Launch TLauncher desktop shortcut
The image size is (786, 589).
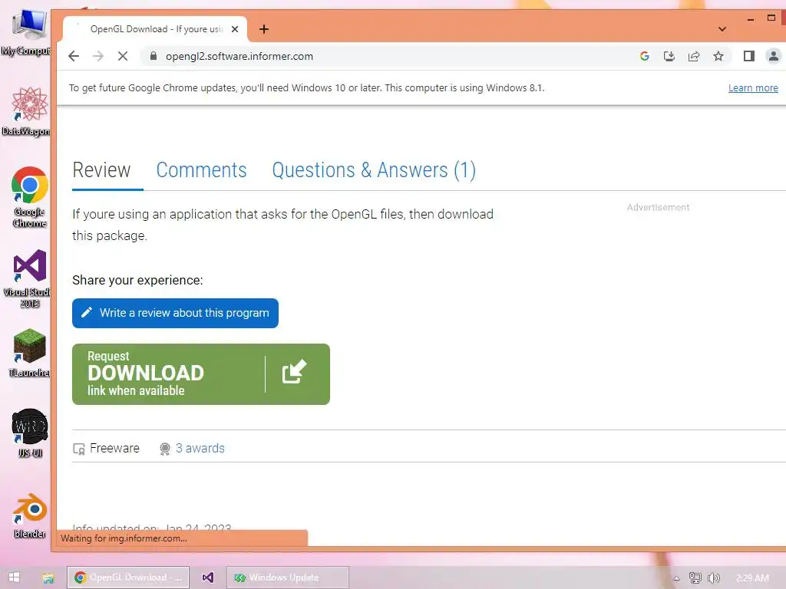pos(30,353)
